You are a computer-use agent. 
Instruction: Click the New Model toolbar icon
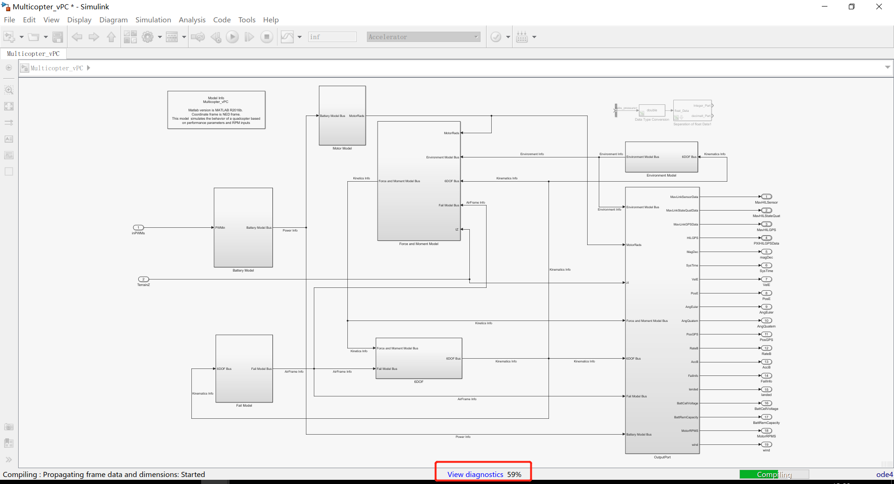(9, 37)
